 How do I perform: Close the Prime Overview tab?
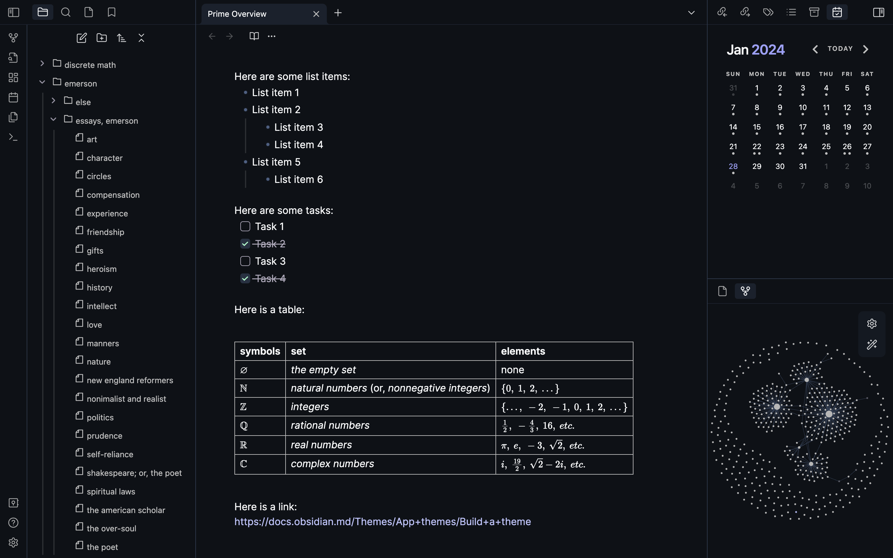[316, 14]
